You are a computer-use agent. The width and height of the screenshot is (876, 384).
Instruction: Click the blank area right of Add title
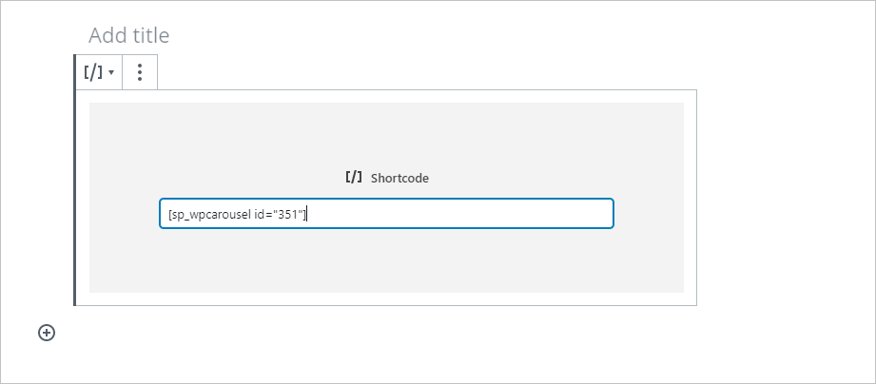tap(476, 36)
